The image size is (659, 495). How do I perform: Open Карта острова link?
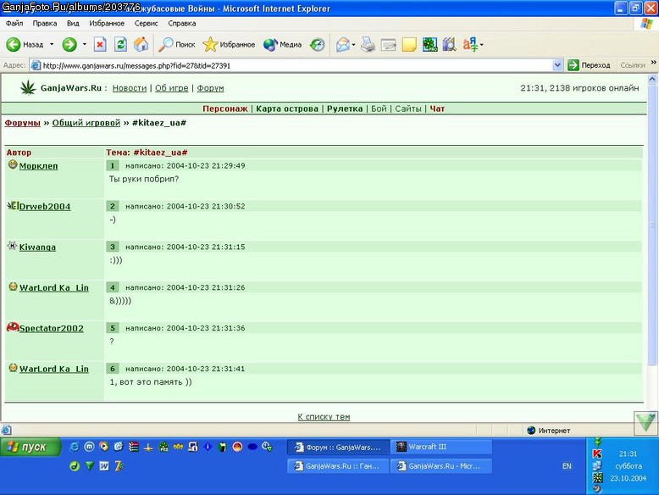[x=287, y=108]
